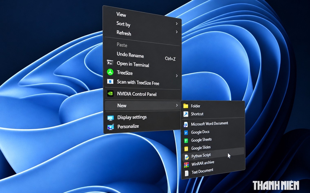Click the terminal icon beside Open in Terminal
The image size is (310, 193).
[x=110, y=63]
